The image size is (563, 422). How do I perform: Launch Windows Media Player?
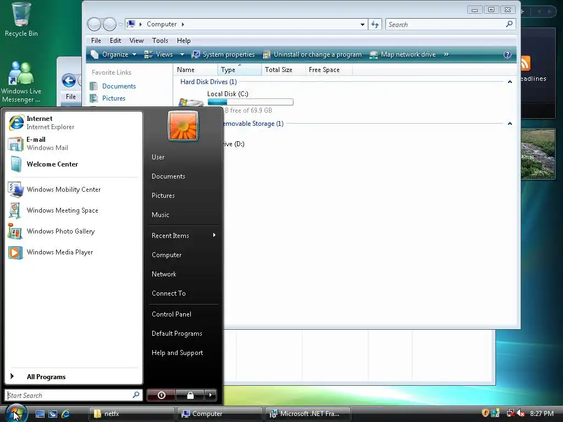(74, 252)
